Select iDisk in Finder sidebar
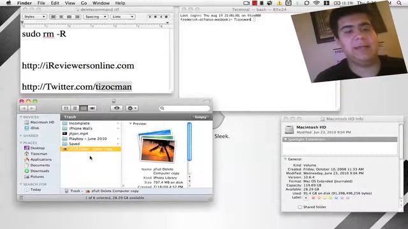This screenshot has width=408, height=229. 32,128
